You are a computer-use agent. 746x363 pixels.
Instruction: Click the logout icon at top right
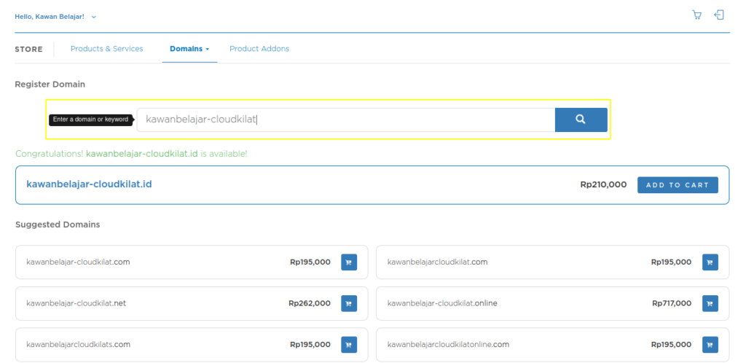719,15
